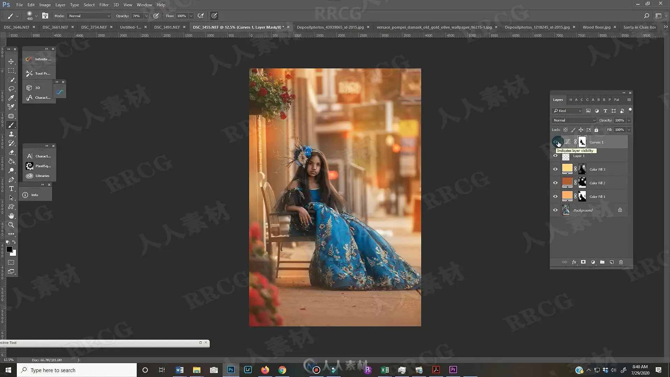Open the Select menu

[x=89, y=5]
